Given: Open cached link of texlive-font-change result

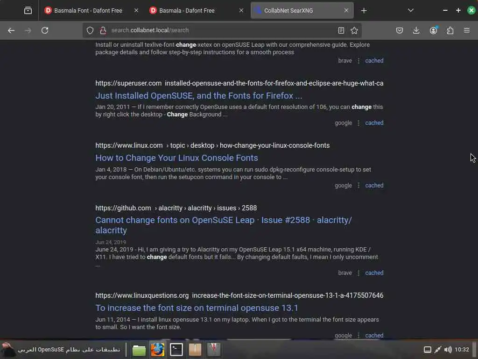Looking at the screenshot, I should 374,61.
